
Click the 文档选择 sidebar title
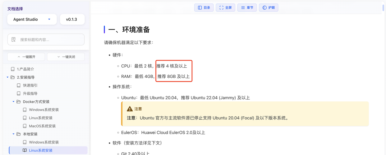pyautogui.click(x=15, y=9)
